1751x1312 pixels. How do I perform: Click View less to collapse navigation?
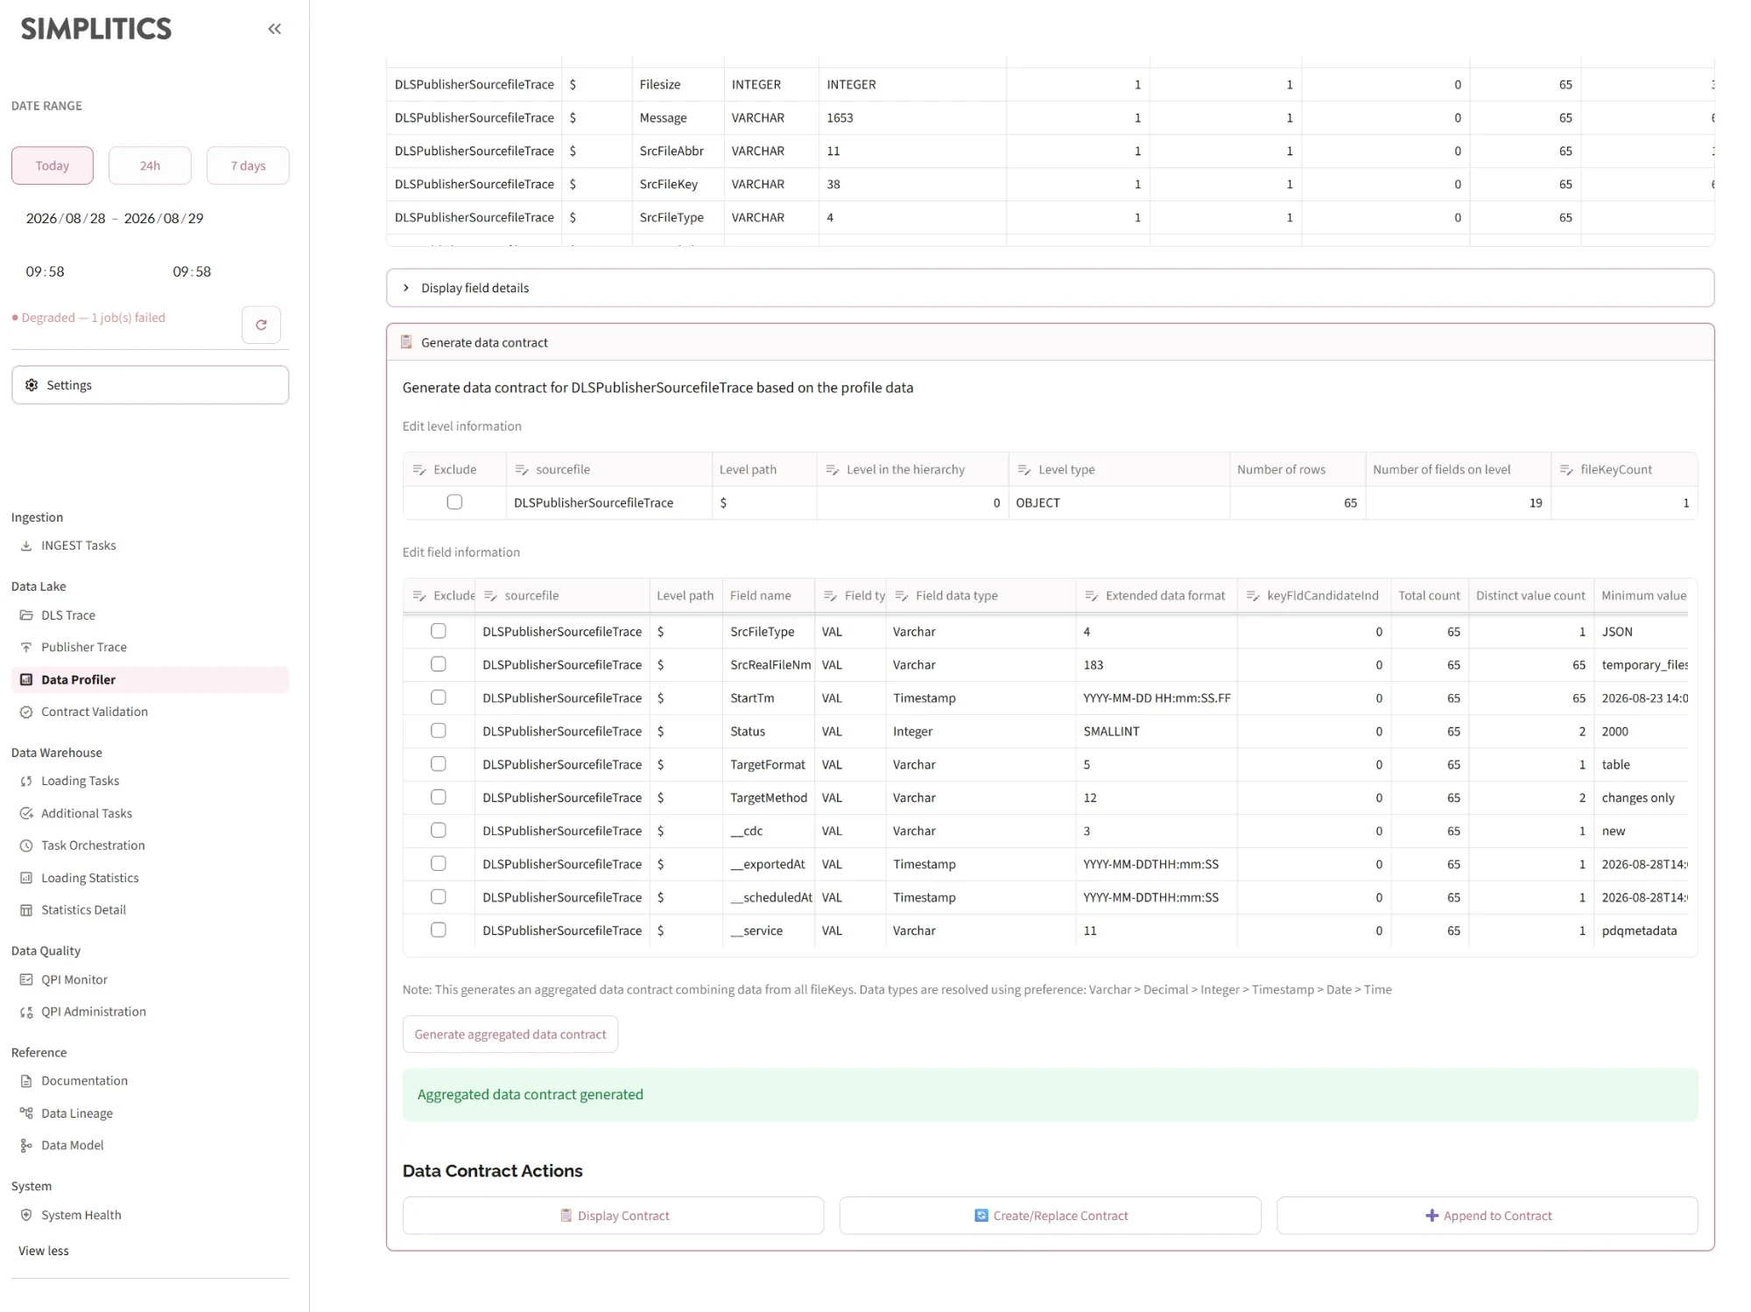tap(44, 1251)
